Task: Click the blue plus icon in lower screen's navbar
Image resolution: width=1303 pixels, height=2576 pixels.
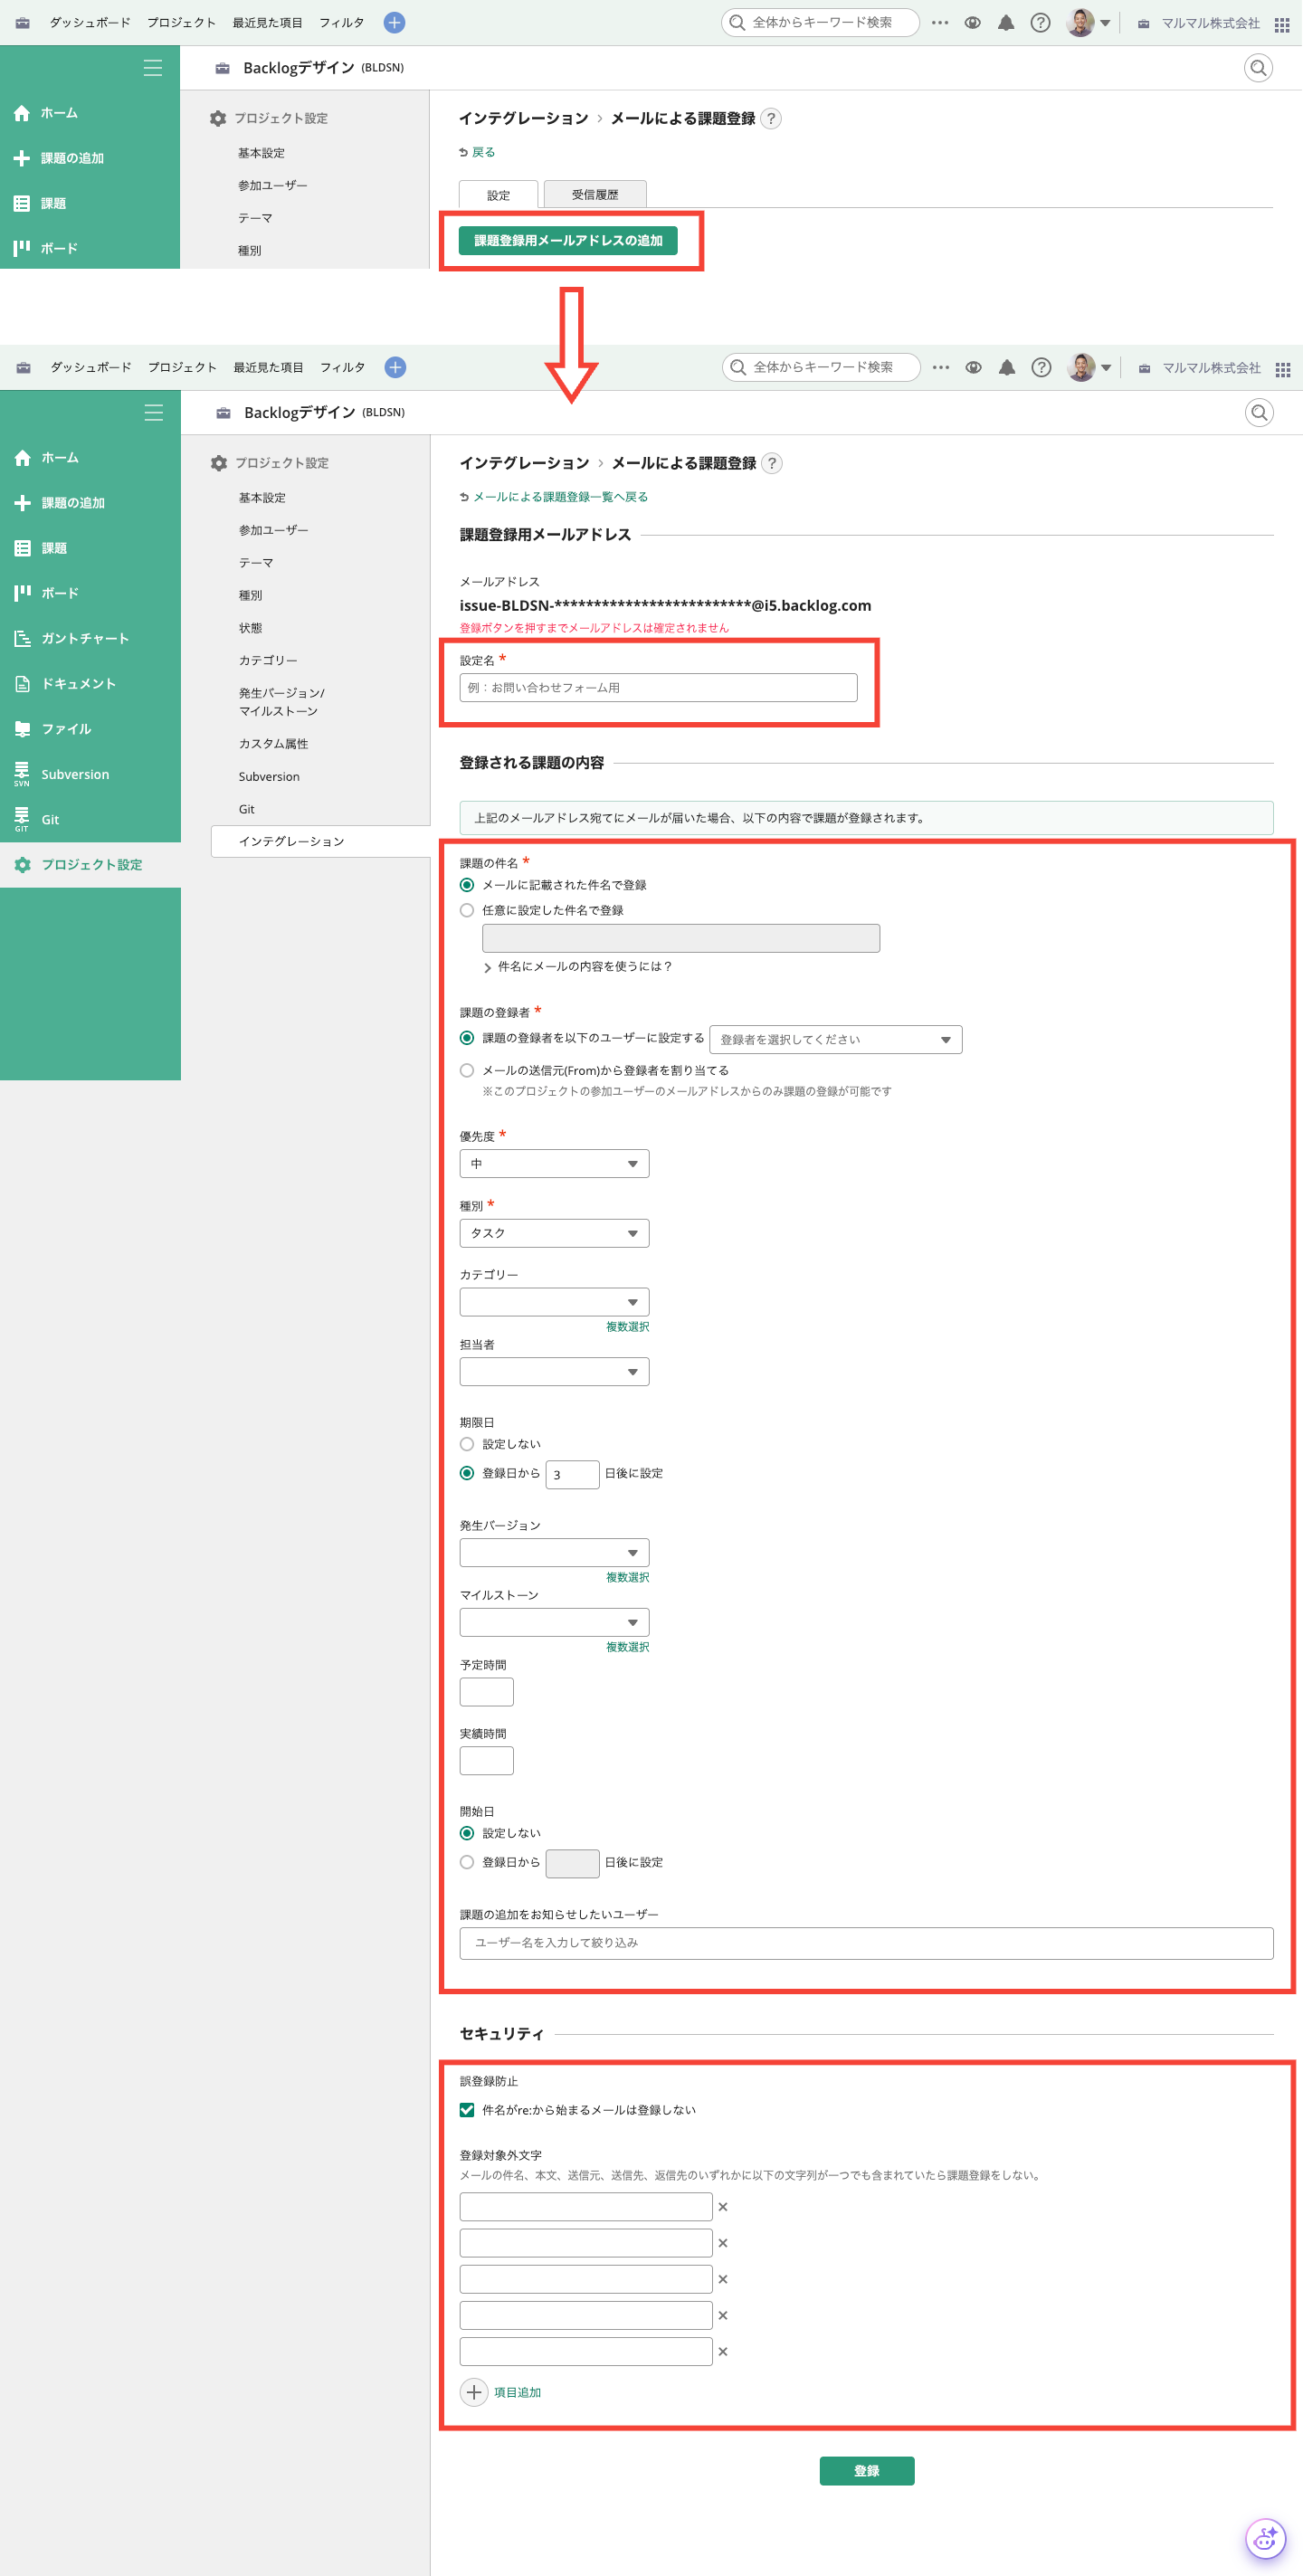Action: pos(396,367)
